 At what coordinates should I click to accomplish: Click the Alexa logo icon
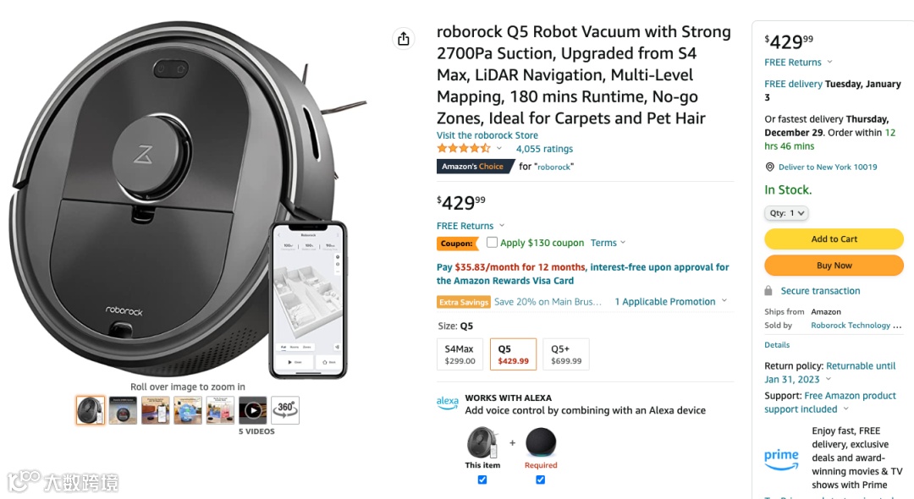pyautogui.click(x=448, y=403)
